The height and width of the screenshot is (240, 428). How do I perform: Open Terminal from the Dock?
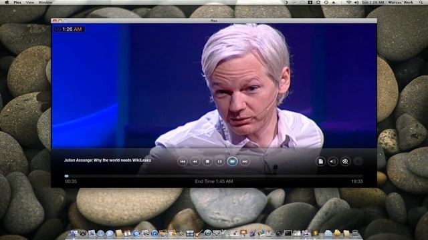tap(288, 233)
